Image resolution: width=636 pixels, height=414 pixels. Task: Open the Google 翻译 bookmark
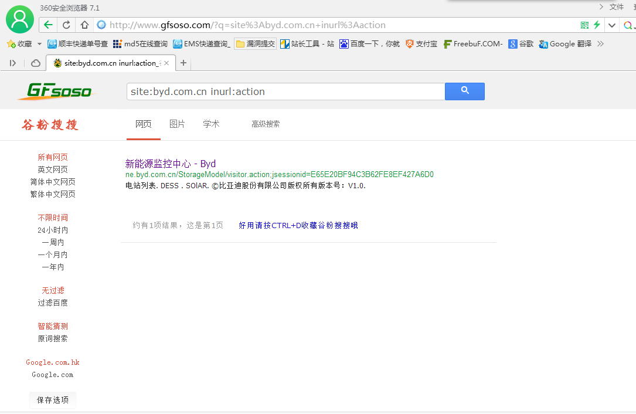tap(565, 44)
